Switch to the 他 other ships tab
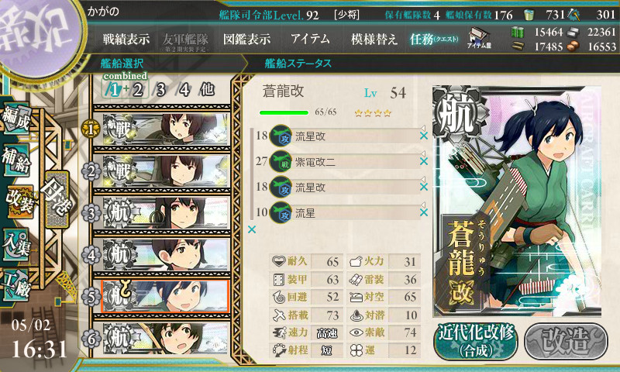The image size is (620, 372). (x=208, y=90)
